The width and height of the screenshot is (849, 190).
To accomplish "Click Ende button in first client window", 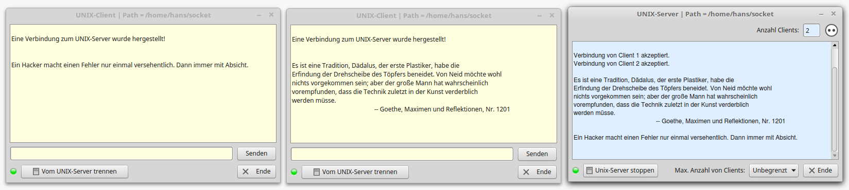I will 256,172.
